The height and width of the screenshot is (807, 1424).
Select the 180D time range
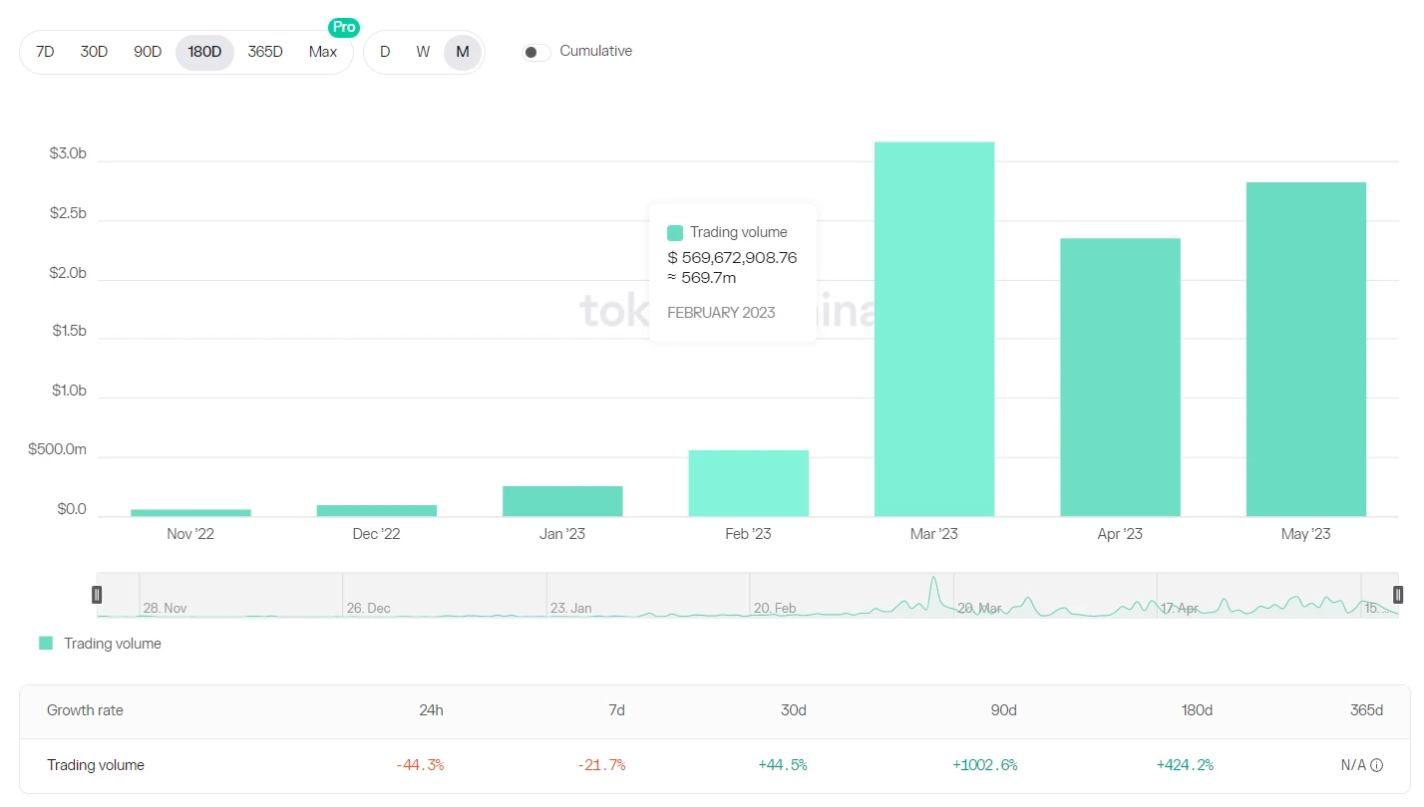[204, 52]
